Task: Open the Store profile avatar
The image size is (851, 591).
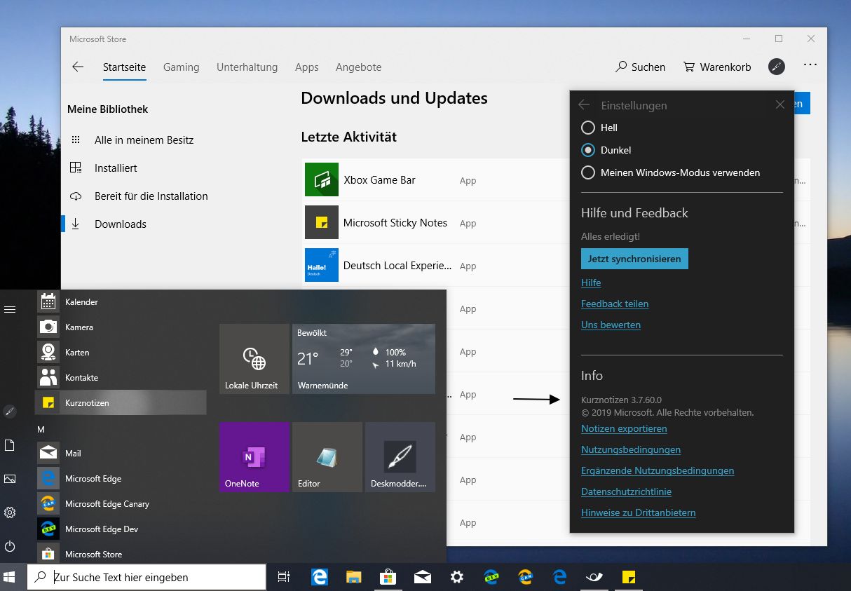Action: point(777,67)
